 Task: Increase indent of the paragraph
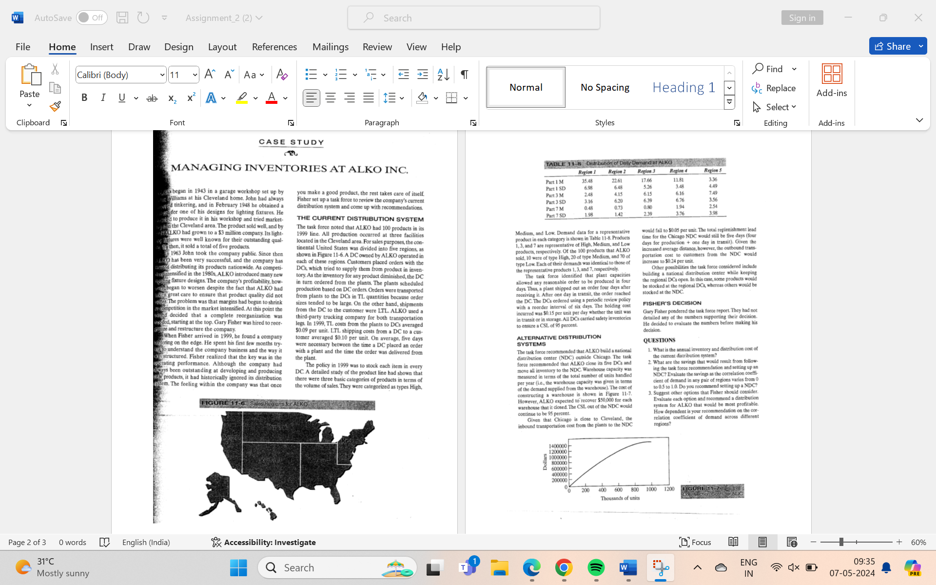click(423, 75)
